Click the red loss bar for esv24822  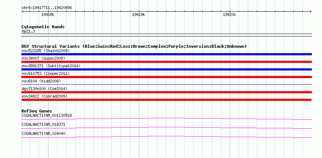(166, 100)
